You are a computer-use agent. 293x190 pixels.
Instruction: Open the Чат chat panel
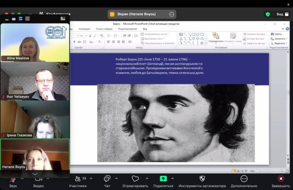coord(107,179)
